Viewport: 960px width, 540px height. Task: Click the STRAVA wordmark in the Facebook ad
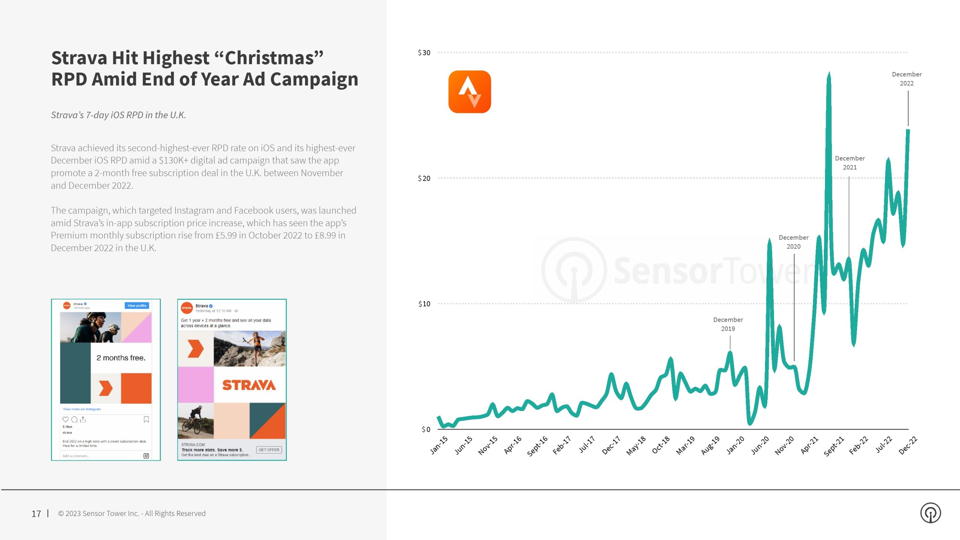pos(249,385)
